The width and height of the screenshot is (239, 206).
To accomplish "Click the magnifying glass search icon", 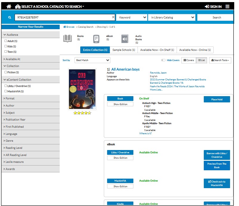I will point(10,18).
